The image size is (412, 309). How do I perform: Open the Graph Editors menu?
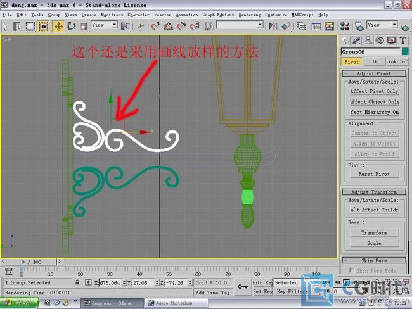tap(218, 15)
